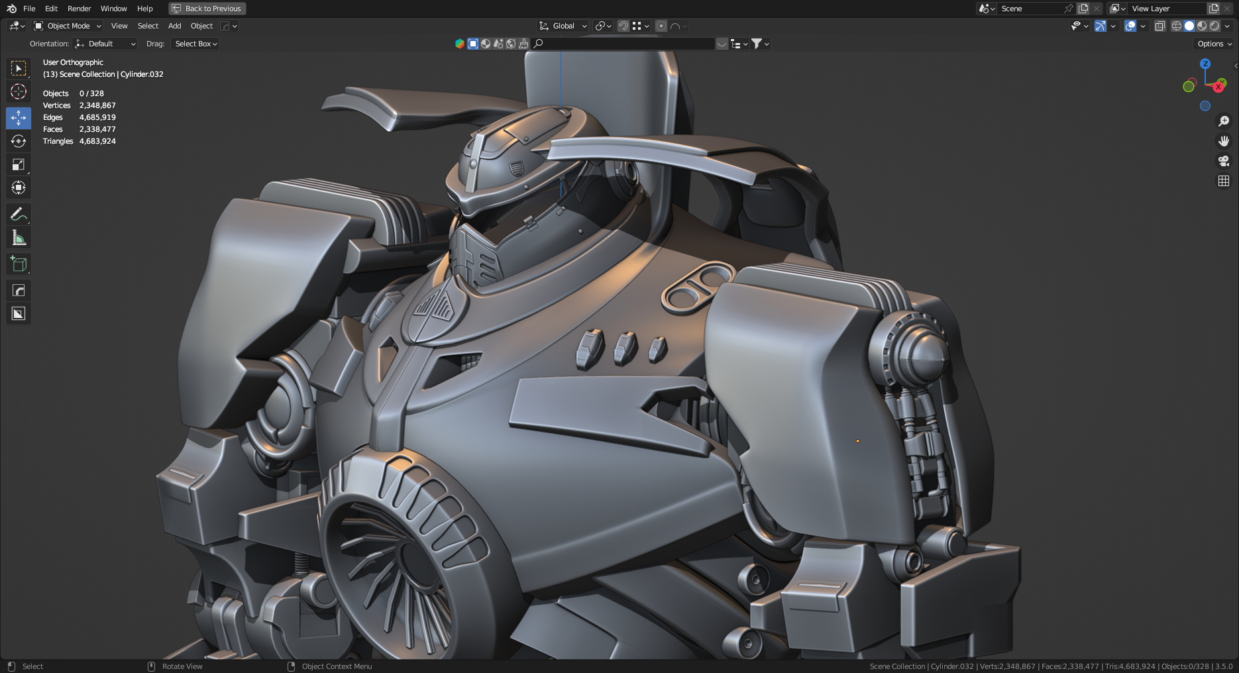Open the Edit menu

pyautogui.click(x=51, y=9)
